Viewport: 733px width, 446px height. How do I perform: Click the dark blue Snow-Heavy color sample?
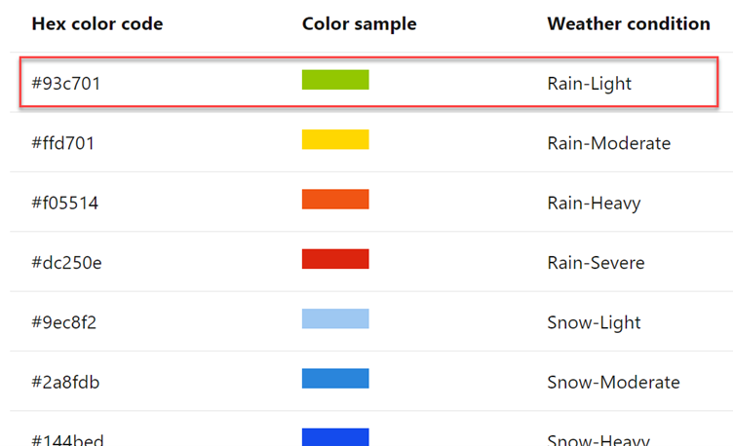point(335,437)
